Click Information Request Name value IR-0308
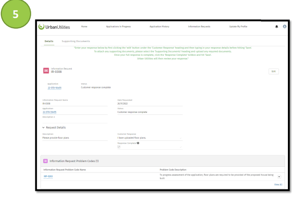Viewport: 295px width, 198px height. tap(46, 103)
